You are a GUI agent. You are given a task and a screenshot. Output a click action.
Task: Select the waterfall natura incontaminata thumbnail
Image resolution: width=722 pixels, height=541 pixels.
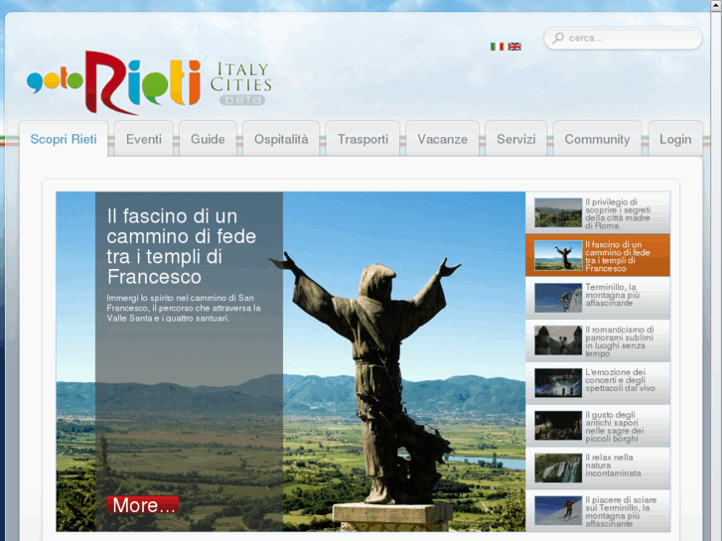(558, 469)
